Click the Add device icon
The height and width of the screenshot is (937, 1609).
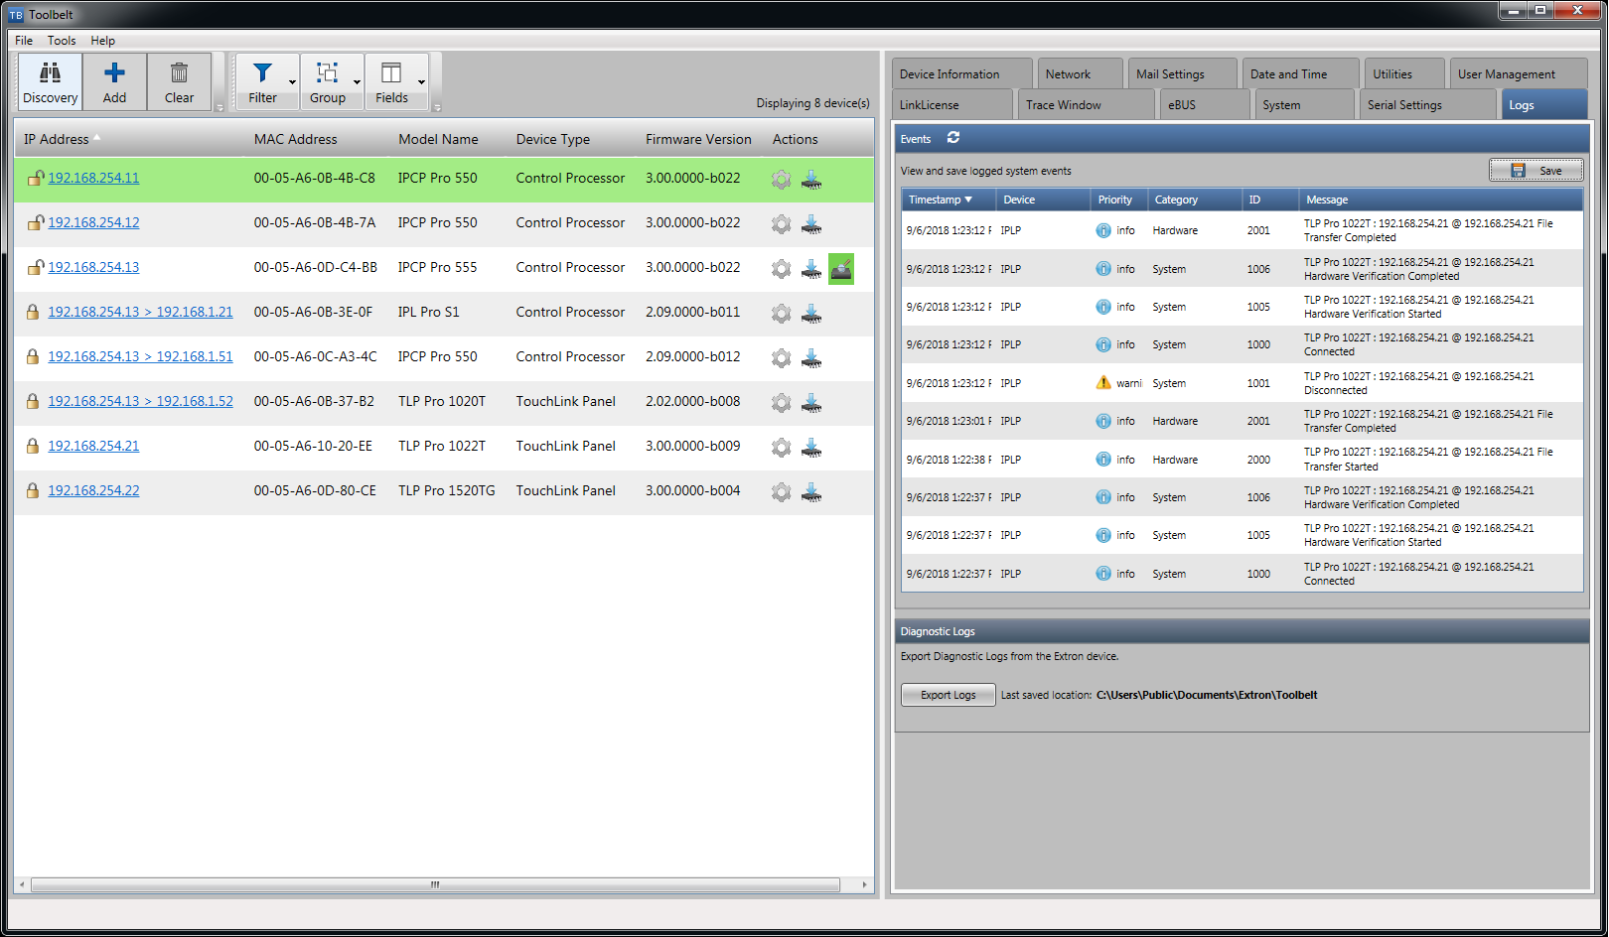point(113,80)
